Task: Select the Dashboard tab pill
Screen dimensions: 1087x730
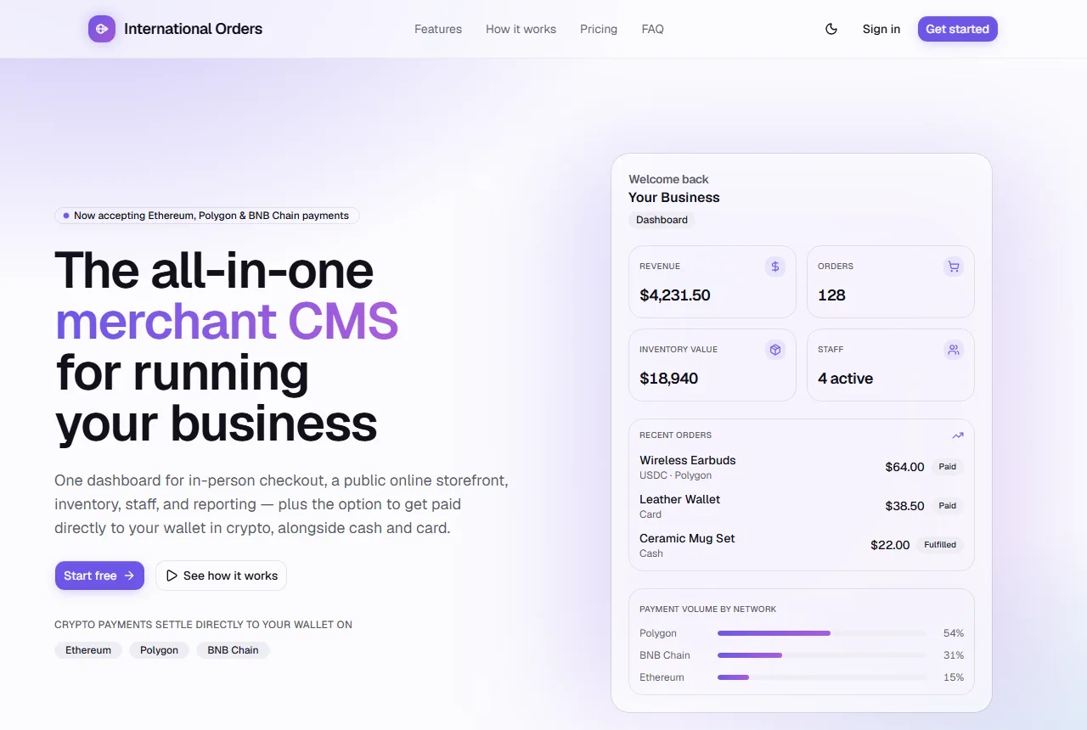Action: [662, 220]
